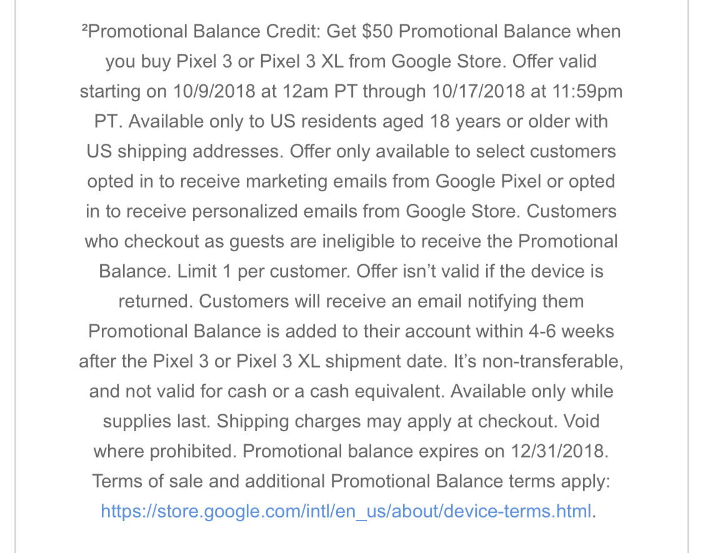Click the '10/17/2018' end date text
This screenshot has width=703, height=553.
pyautogui.click(x=478, y=91)
